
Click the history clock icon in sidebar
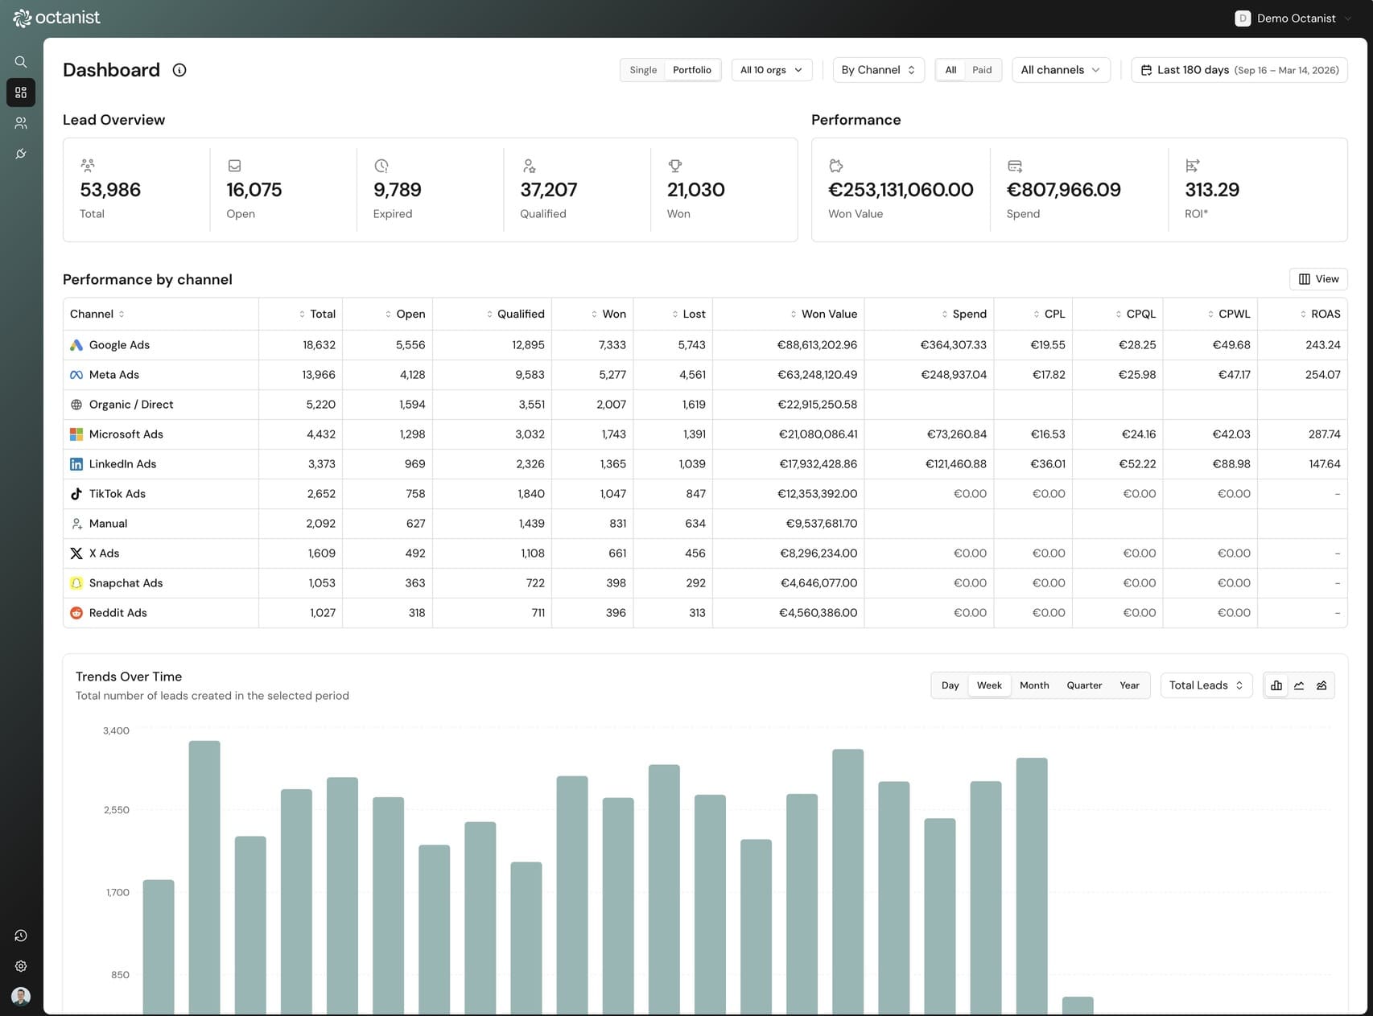[x=21, y=936]
